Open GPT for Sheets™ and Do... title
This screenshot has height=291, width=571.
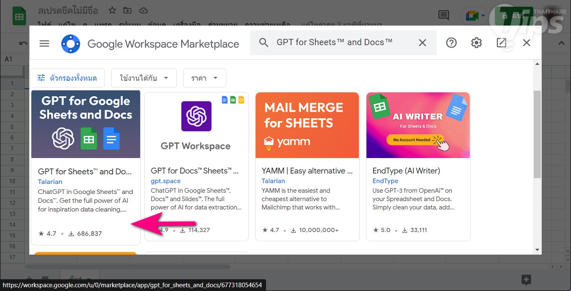85,171
